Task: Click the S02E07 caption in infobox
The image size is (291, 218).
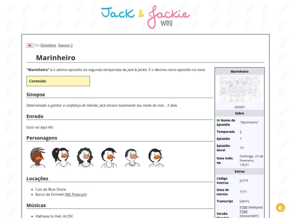Action: tap(239, 107)
